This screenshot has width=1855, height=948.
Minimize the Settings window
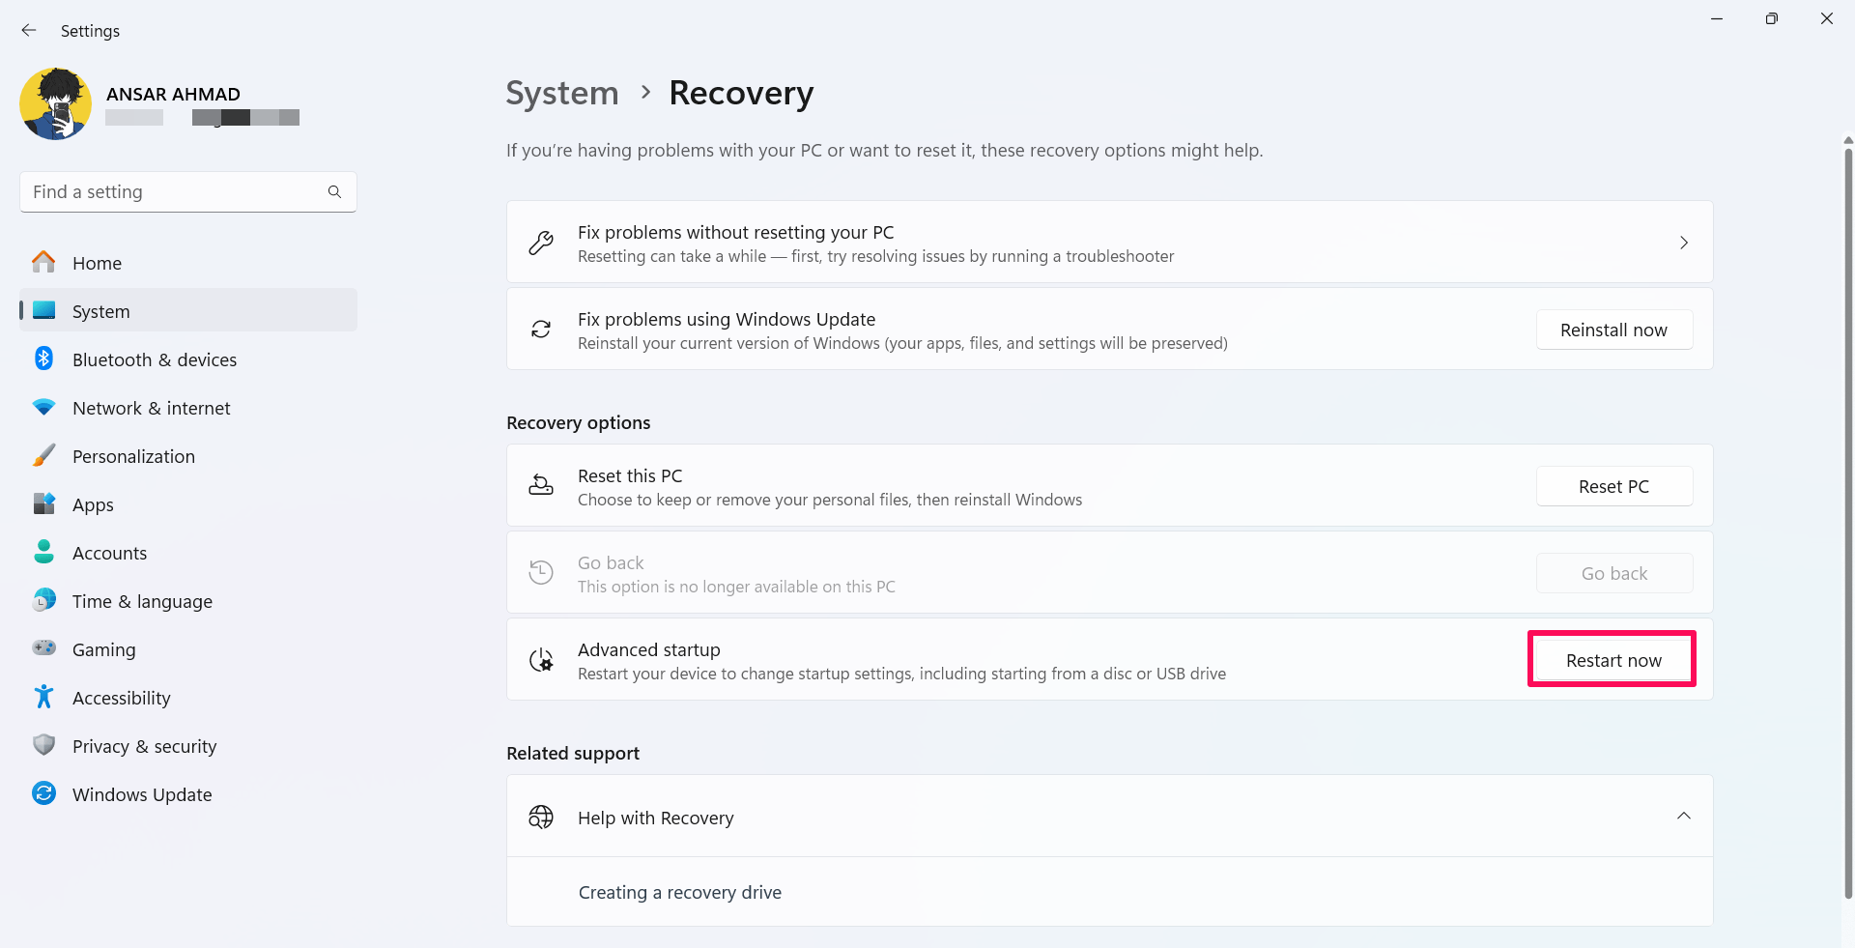click(1717, 18)
